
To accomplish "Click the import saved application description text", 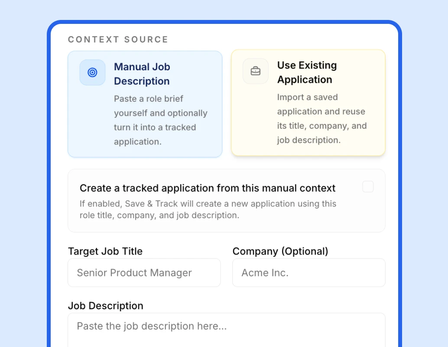I will [321, 119].
